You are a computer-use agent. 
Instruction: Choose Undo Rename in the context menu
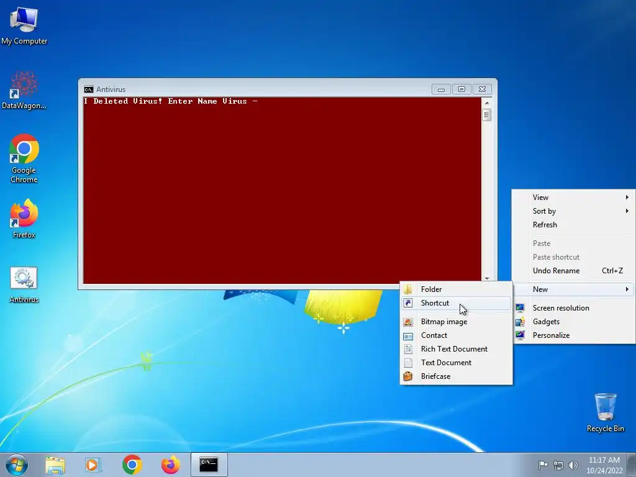coord(573,271)
